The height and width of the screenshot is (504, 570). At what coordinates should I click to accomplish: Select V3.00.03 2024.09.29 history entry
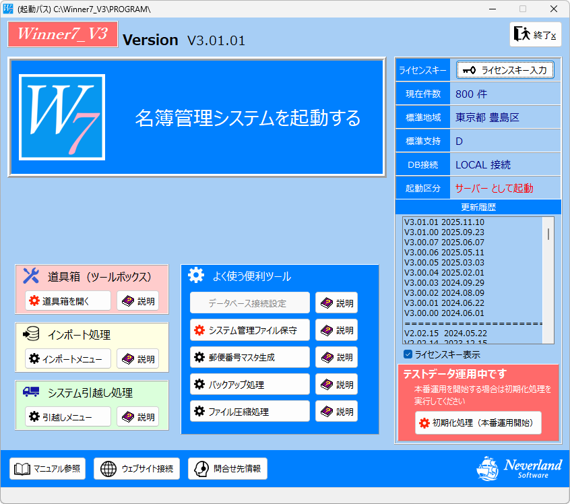click(x=444, y=282)
